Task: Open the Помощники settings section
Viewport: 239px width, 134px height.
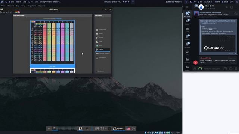Action: [x=102, y=57]
